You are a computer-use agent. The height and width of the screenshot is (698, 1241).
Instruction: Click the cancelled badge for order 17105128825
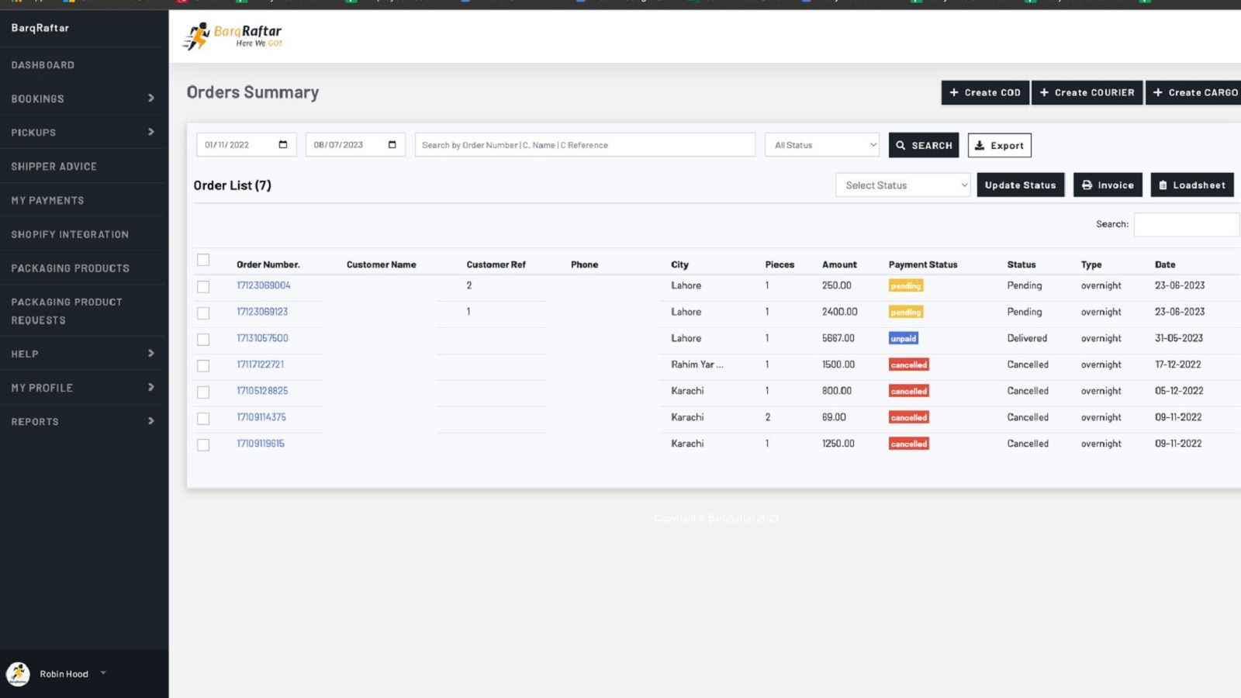click(908, 392)
